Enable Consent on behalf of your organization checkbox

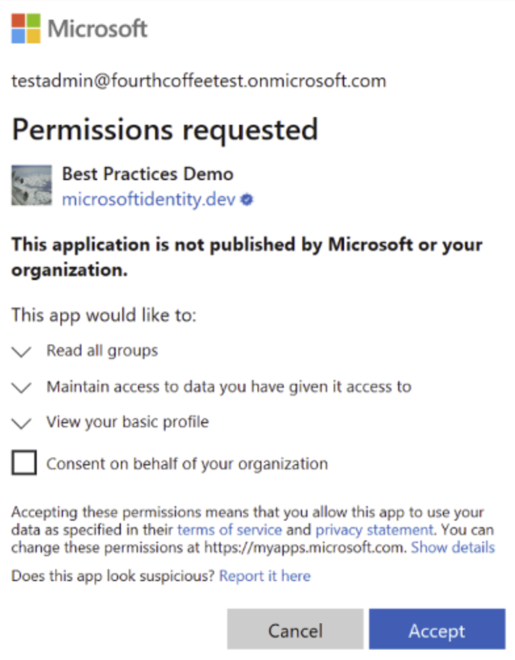coord(24,464)
